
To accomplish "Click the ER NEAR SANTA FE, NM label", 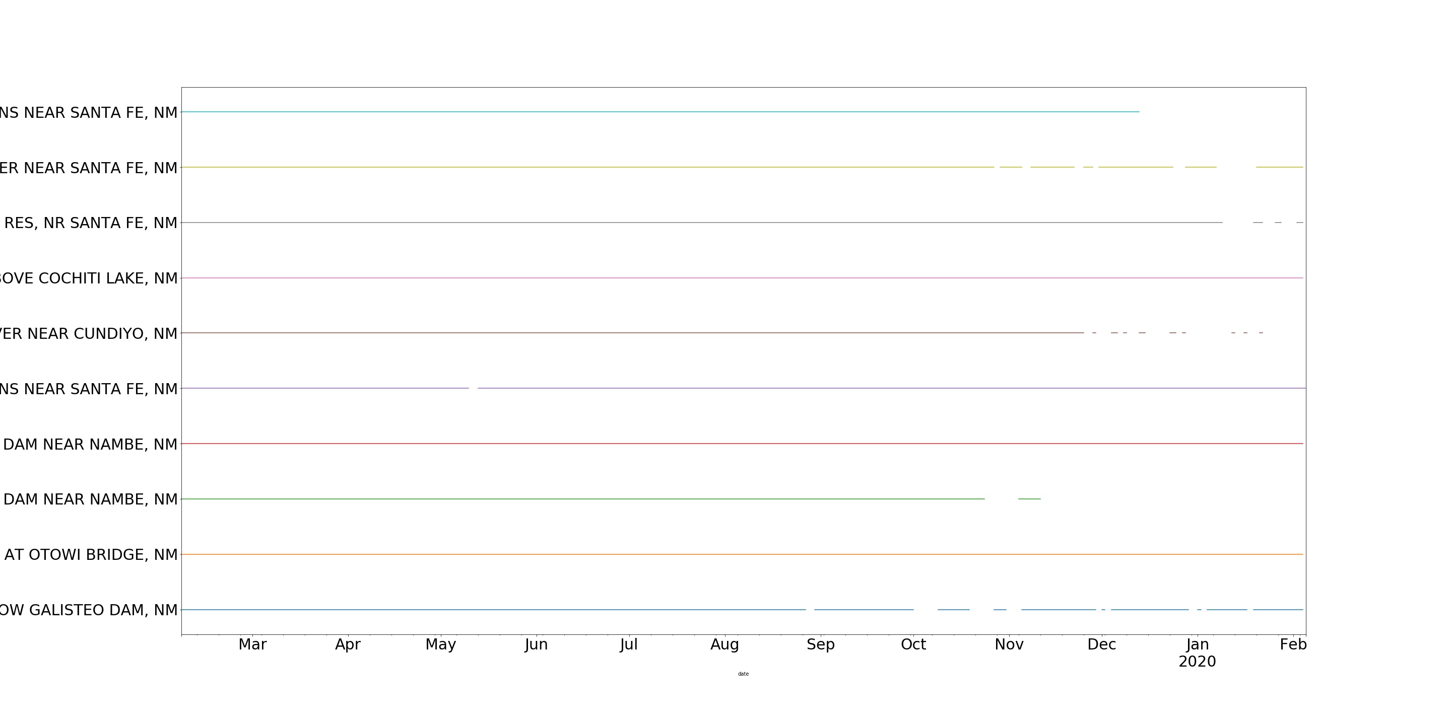I will click(89, 168).
